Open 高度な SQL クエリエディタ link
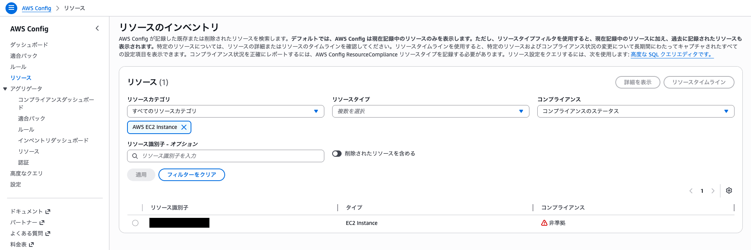 click(x=672, y=54)
